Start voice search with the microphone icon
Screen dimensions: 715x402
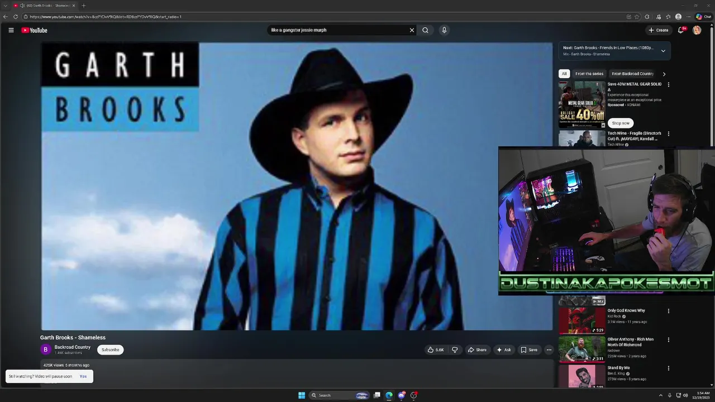click(444, 30)
